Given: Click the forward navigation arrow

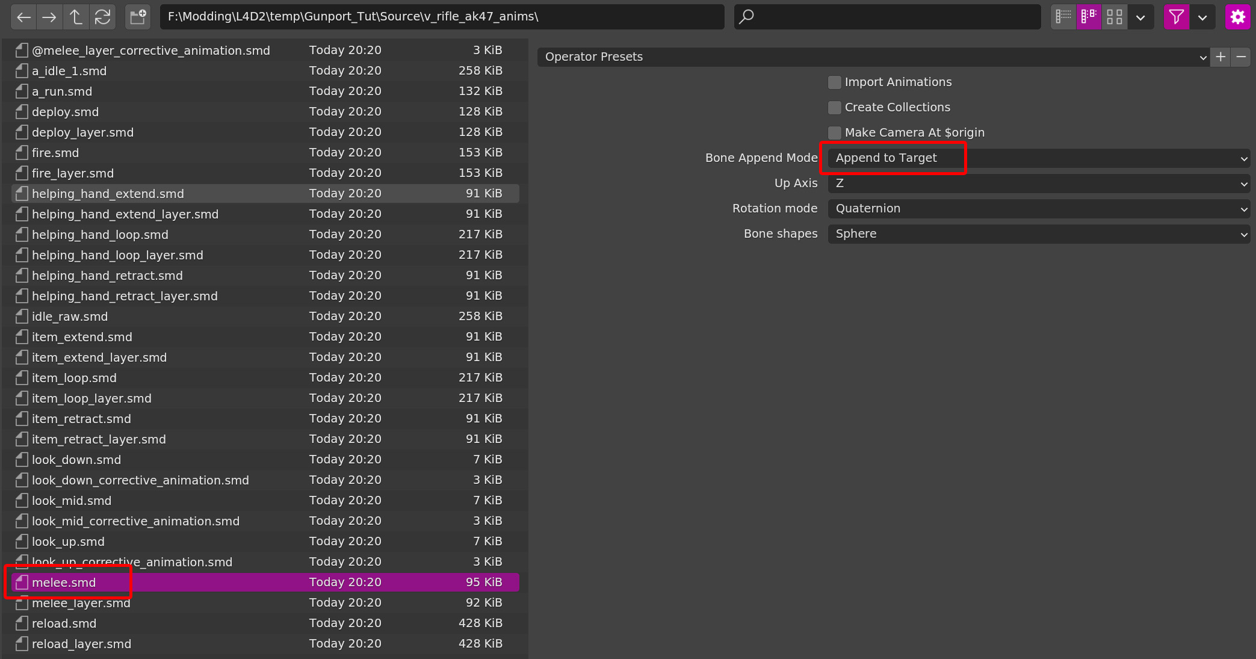Looking at the screenshot, I should click(49, 17).
